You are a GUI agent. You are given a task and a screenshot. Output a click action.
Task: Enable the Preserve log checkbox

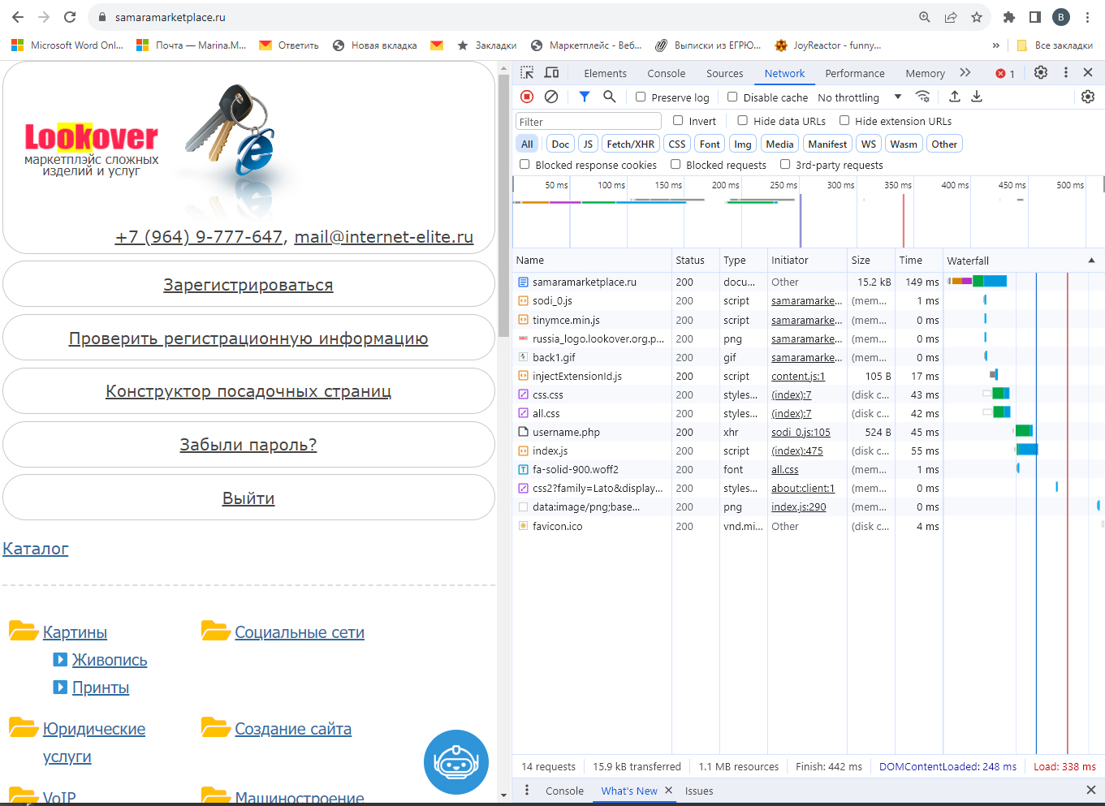(x=641, y=97)
